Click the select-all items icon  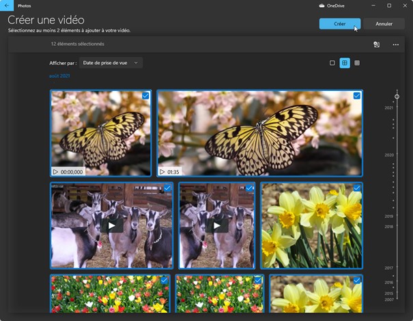click(x=376, y=44)
